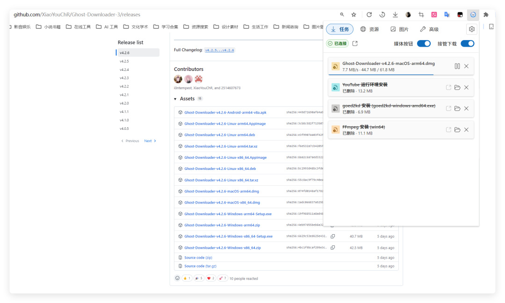The width and height of the screenshot is (505, 303).
Task: Click the thumbs-up reaction button
Action: [x=187, y=278]
